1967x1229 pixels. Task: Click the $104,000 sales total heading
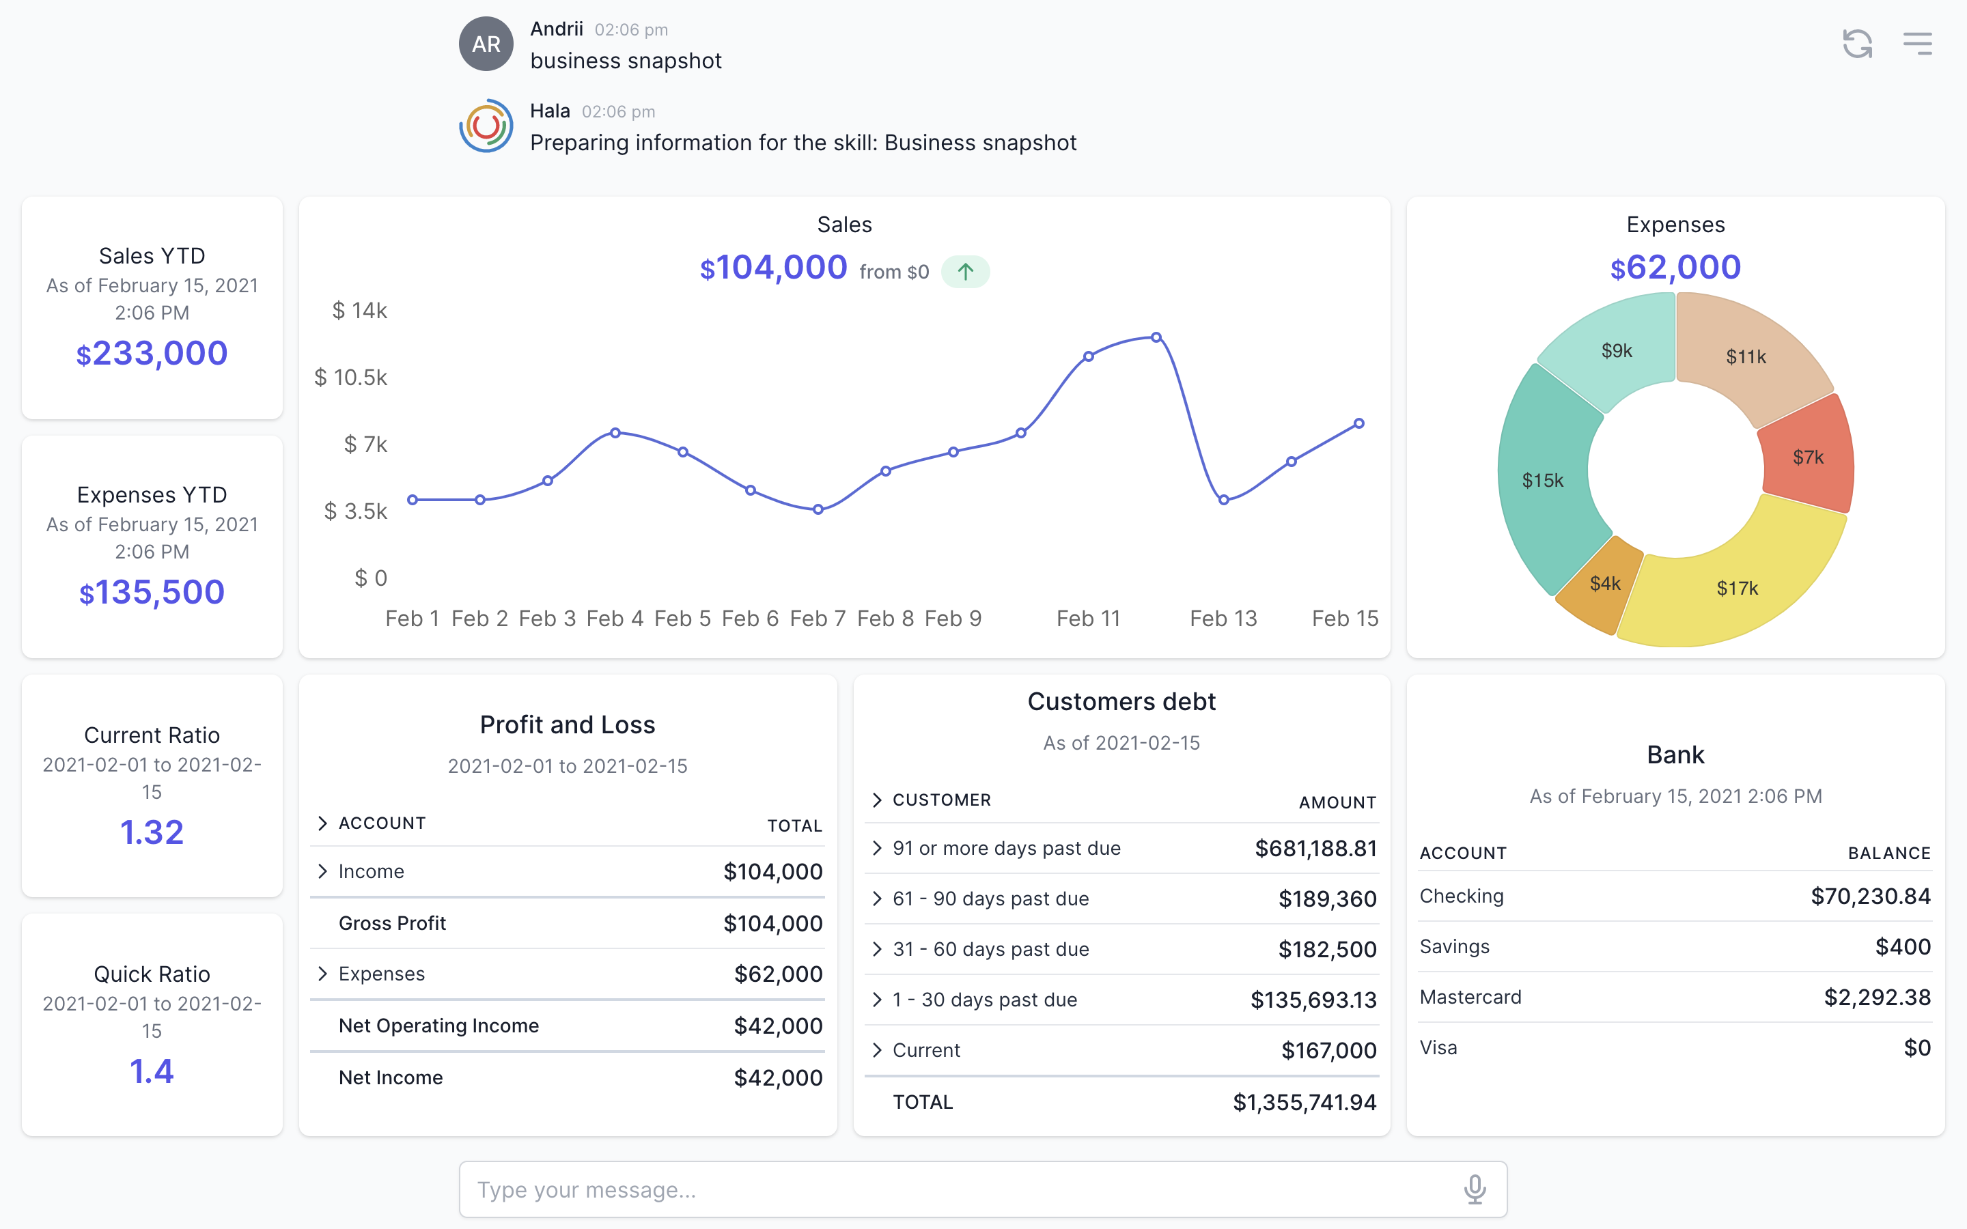point(774,268)
